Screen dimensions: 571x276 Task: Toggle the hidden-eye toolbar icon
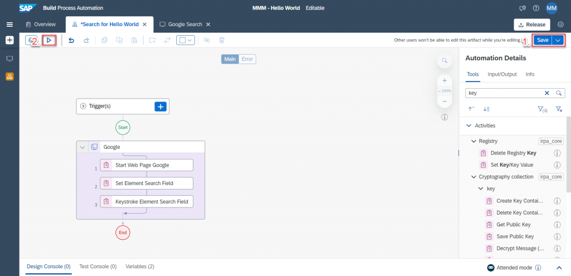click(x=207, y=40)
